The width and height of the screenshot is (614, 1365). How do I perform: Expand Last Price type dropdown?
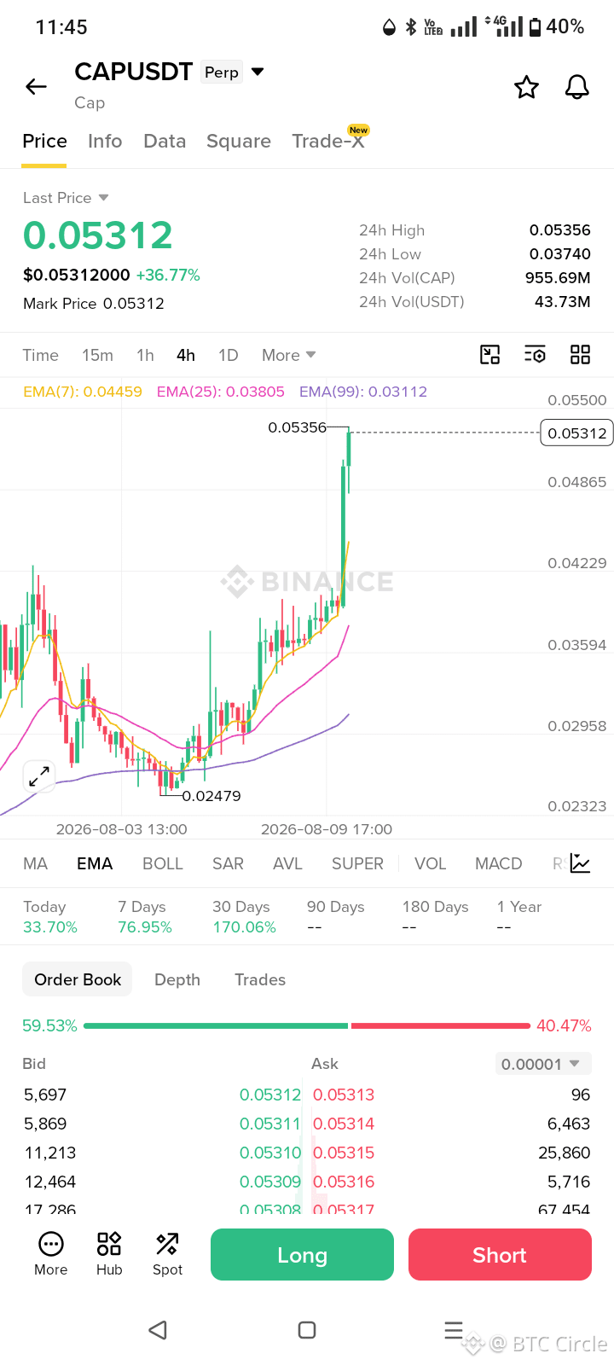pyautogui.click(x=103, y=197)
